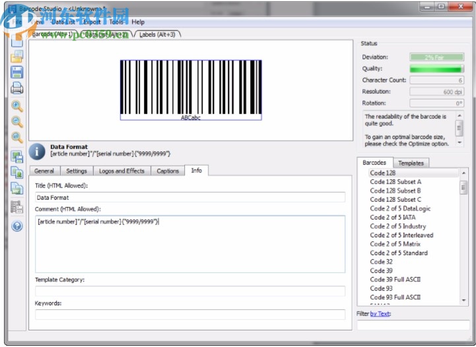476x347 pixels.
Task: Click inside the Comment text area
Action: pyautogui.click(x=190, y=244)
